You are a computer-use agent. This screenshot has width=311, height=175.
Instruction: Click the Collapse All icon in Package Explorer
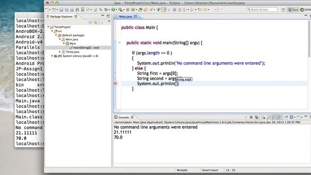click(x=90, y=22)
